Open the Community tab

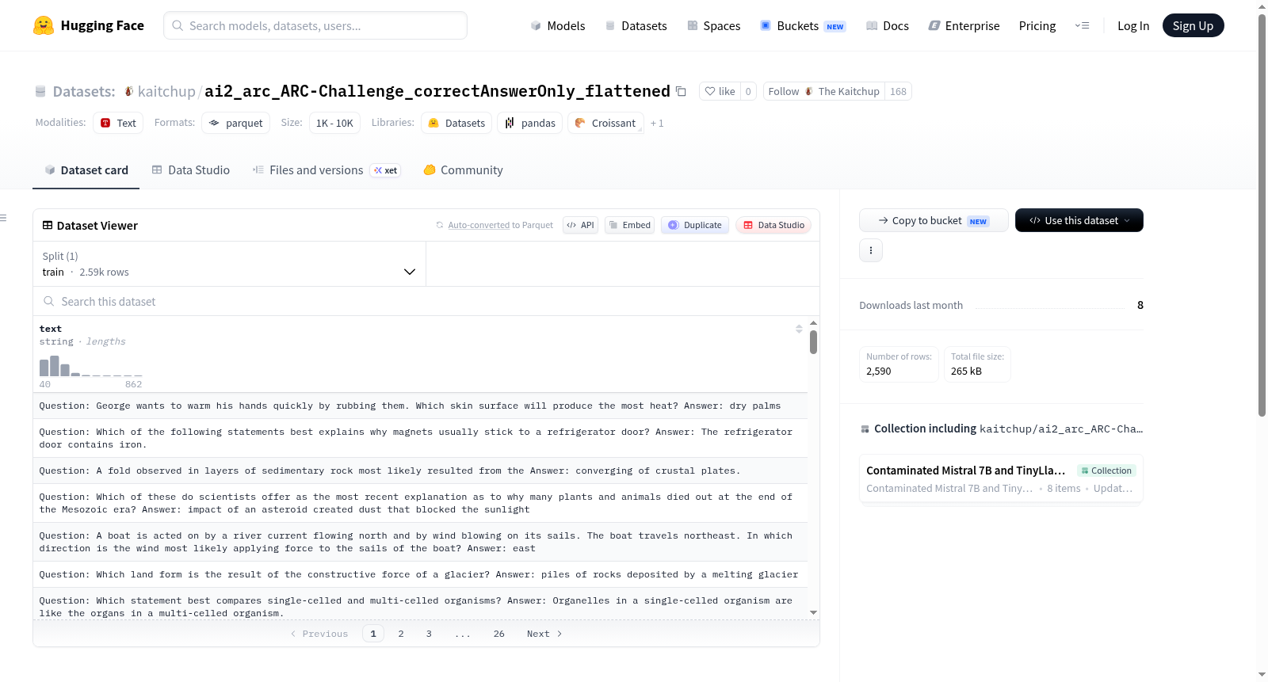(463, 170)
